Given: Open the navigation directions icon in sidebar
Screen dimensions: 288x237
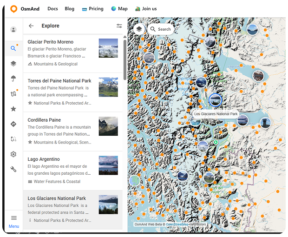Looking at the screenshot, I should pos(13,124).
